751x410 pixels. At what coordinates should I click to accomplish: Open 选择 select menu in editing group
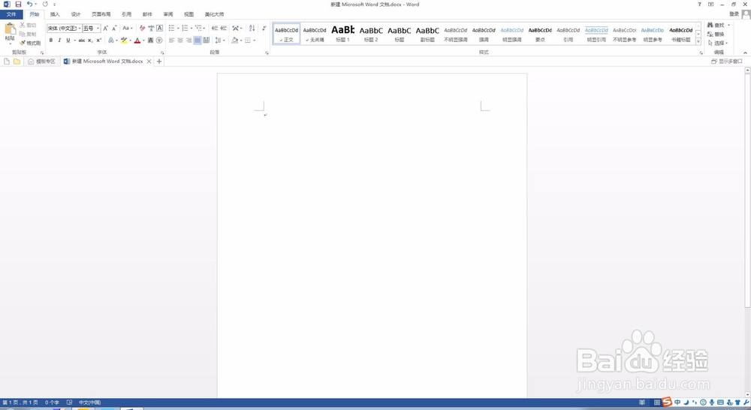pos(718,43)
